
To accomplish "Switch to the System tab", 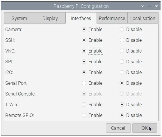I will (19, 18).
